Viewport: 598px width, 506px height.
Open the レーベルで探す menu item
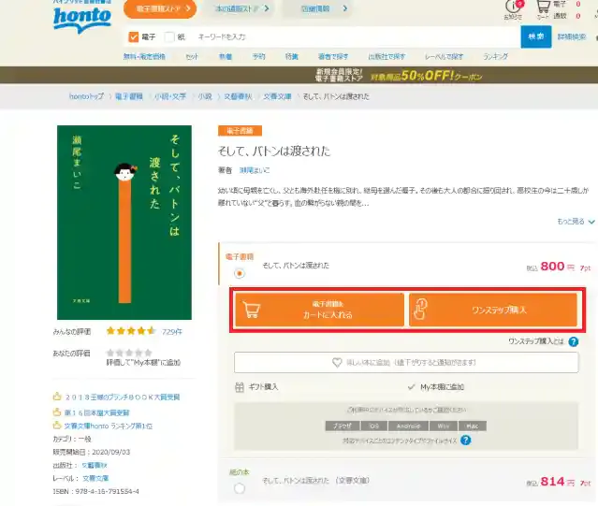444,56
